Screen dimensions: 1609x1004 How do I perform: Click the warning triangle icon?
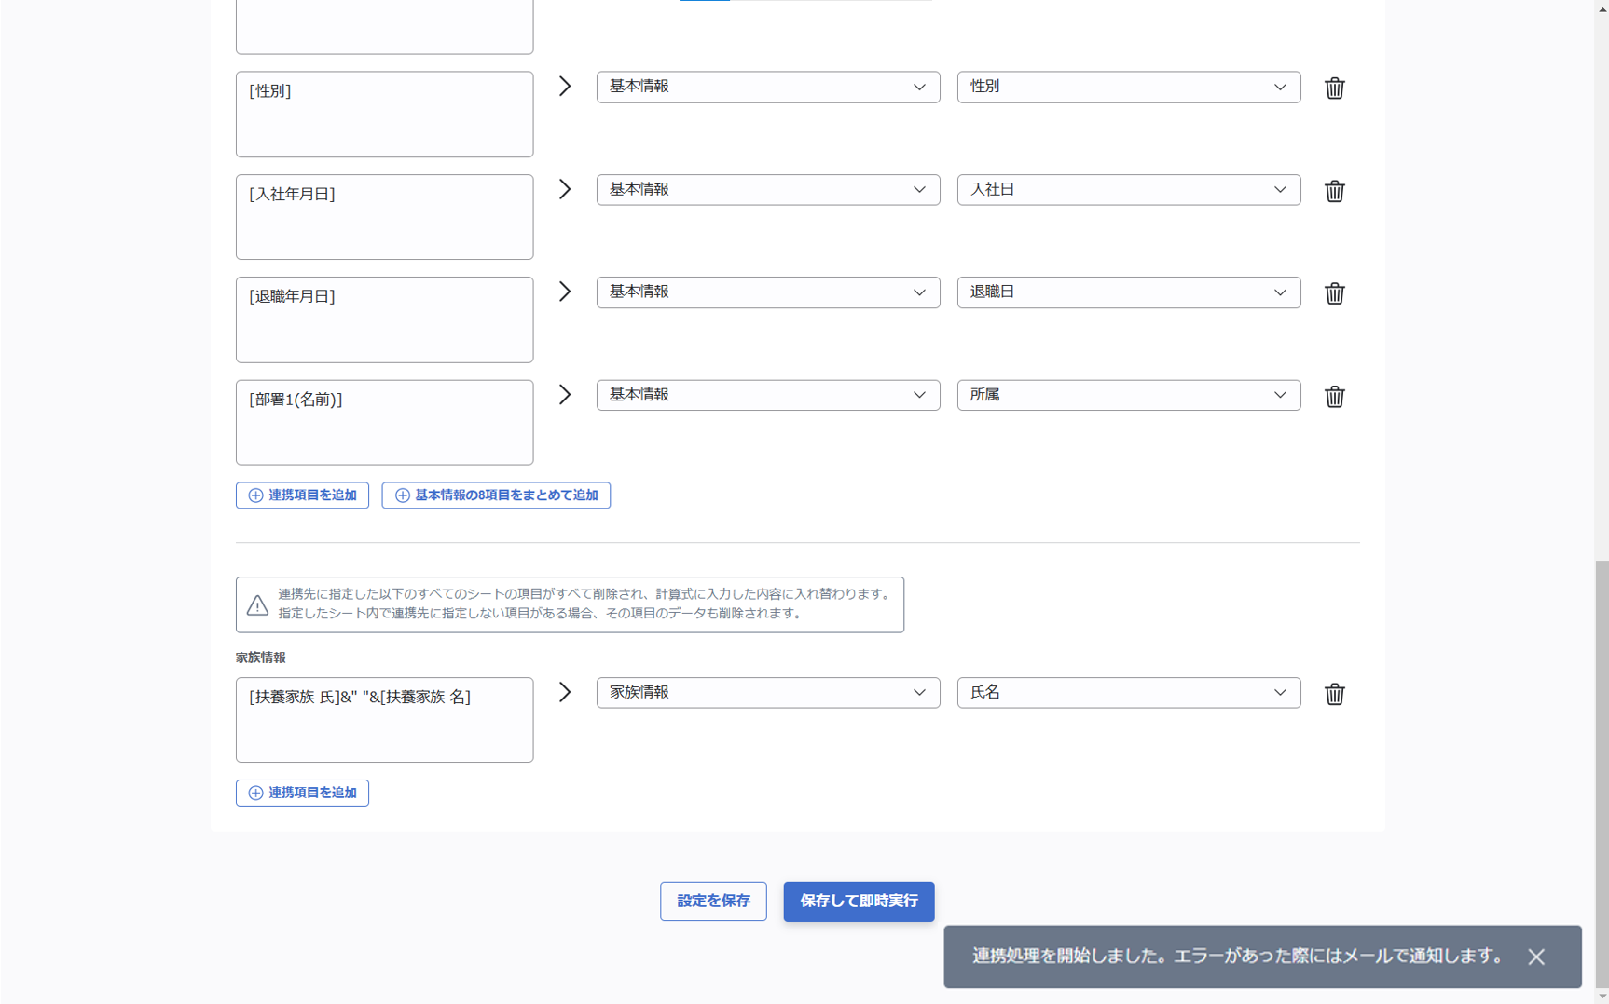[257, 605]
